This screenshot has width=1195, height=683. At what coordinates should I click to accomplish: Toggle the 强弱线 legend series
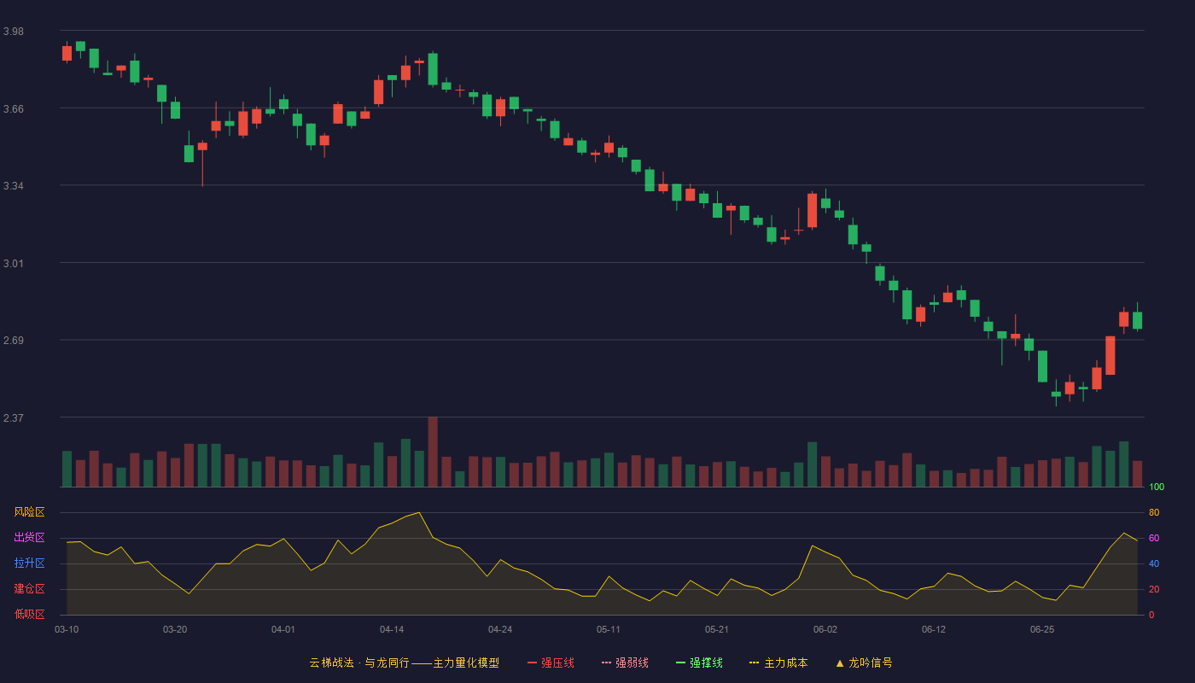pyautogui.click(x=625, y=663)
